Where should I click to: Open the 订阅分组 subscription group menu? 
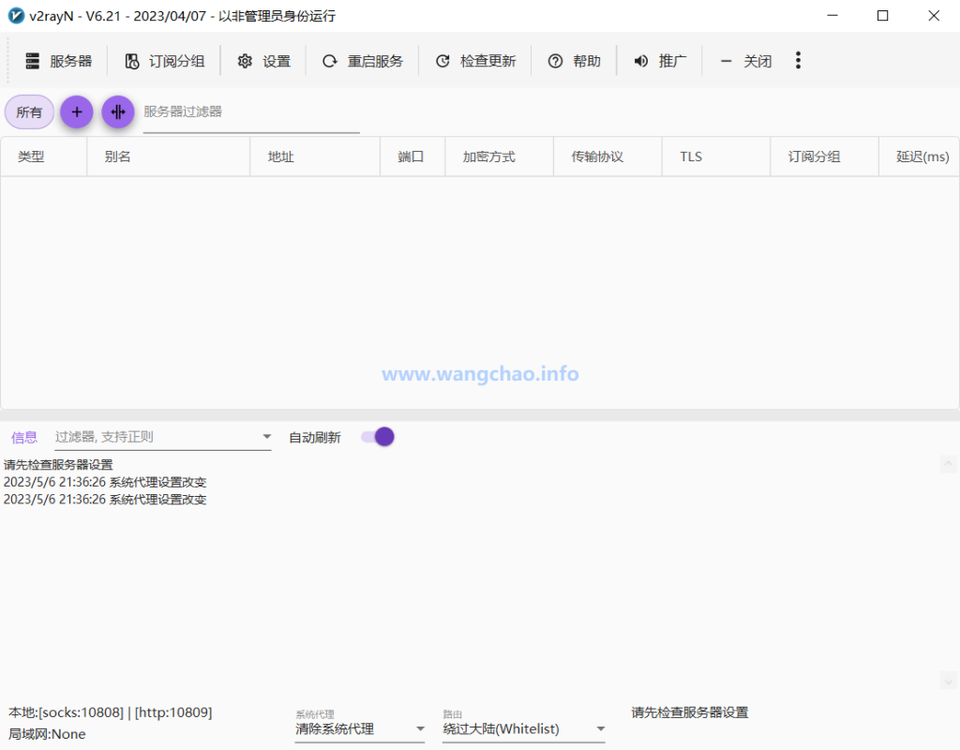[164, 61]
